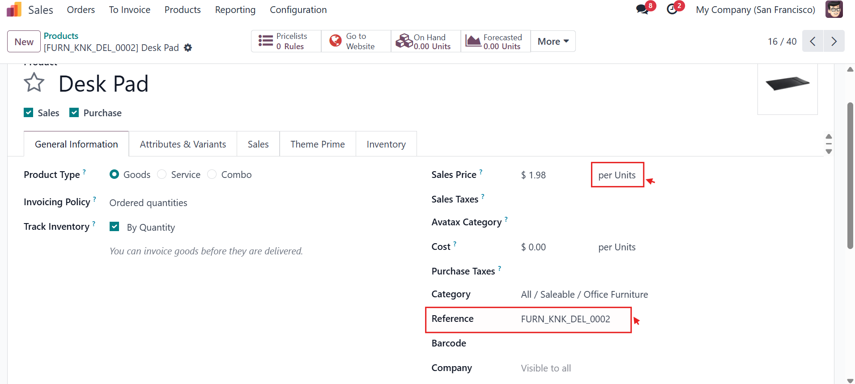855x384 pixels.
Task: Open the activities clock icon
Action: pyautogui.click(x=672, y=9)
